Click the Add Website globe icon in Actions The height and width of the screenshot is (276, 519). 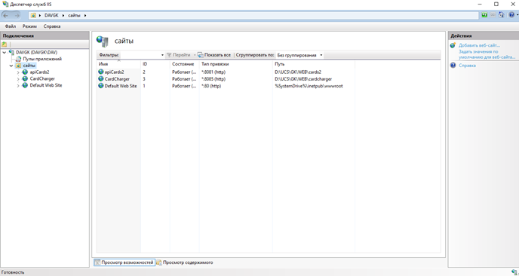coord(453,46)
